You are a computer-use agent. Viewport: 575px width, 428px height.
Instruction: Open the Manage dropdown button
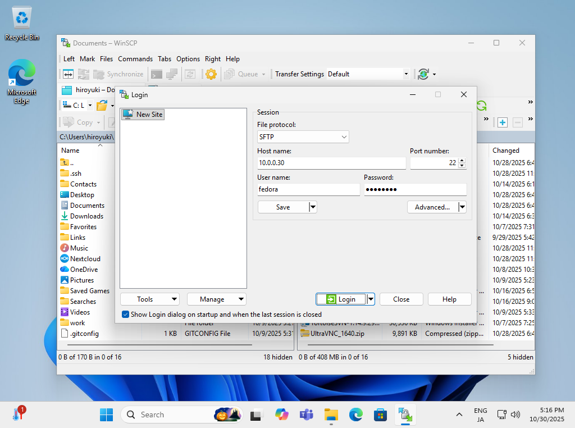click(216, 299)
